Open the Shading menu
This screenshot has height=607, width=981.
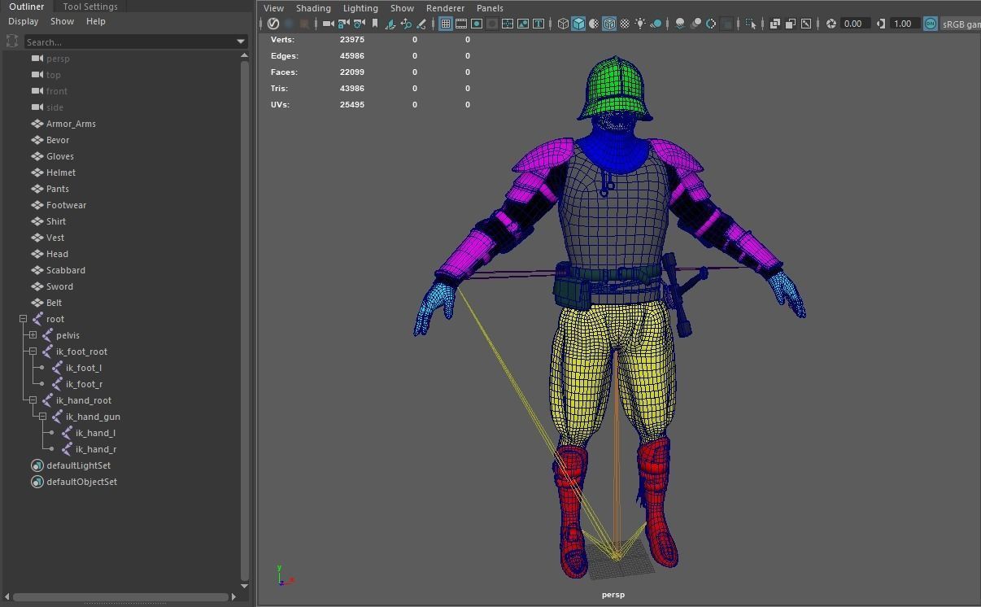click(x=313, y=8)
